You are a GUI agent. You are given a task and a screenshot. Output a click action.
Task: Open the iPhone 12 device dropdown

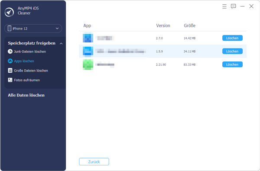pyautogui.click(x=33, y=29)
